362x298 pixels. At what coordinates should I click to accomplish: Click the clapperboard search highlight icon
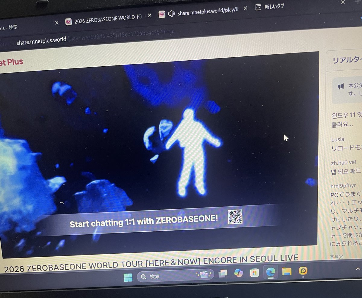[204, 274]
